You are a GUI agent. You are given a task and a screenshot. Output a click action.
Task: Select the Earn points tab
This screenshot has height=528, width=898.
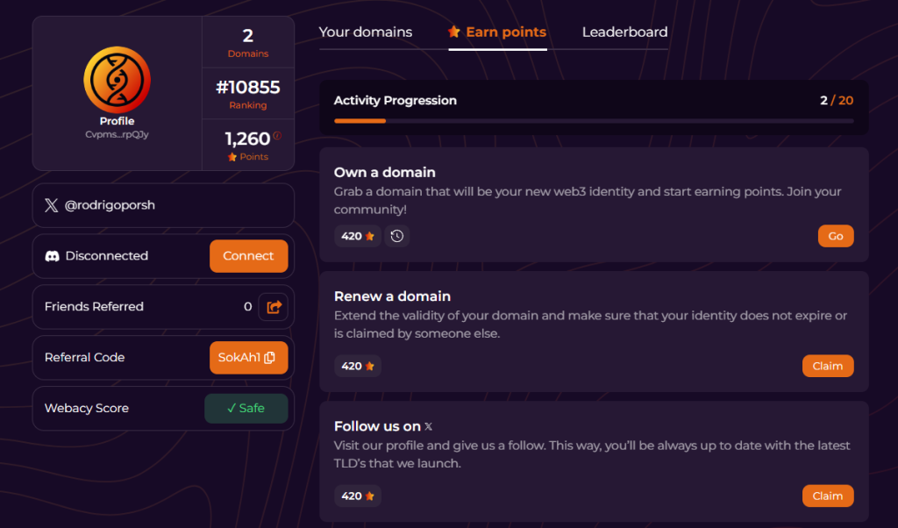click(x=505, y=32)
